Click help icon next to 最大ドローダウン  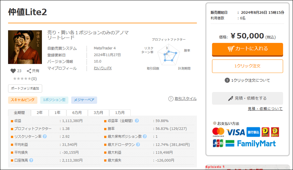138,144
